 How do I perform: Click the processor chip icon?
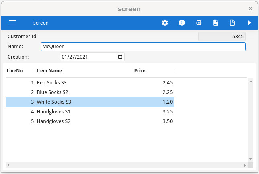pyautogui.click(x=199, y=23)
